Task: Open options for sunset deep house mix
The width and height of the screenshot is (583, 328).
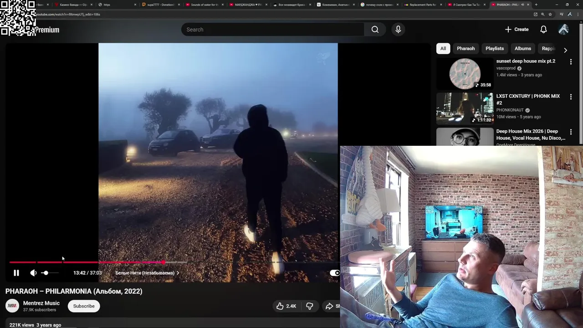Action: coord(571,61)
